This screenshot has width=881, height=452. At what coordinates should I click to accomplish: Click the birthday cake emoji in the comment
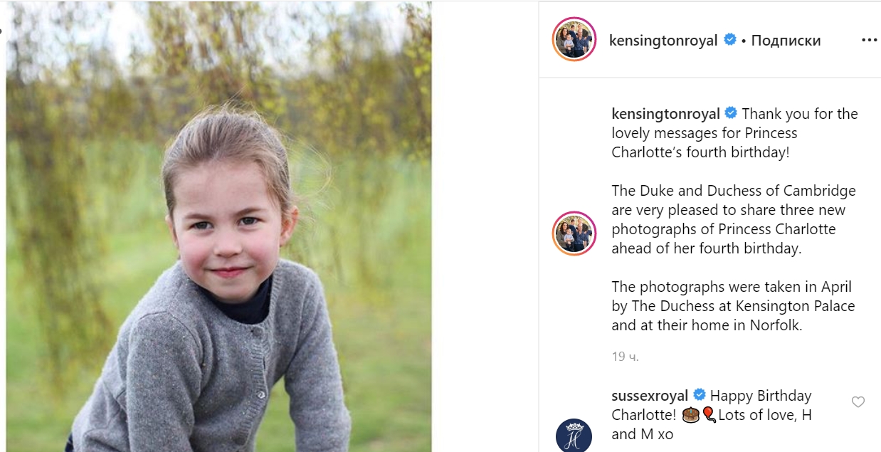691,415
